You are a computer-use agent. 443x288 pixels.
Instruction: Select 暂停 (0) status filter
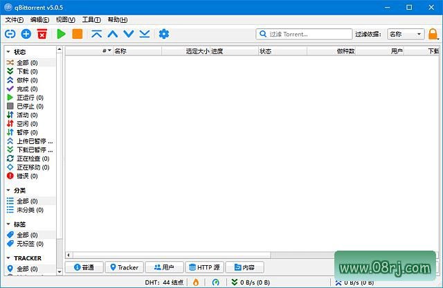point(30,132)
